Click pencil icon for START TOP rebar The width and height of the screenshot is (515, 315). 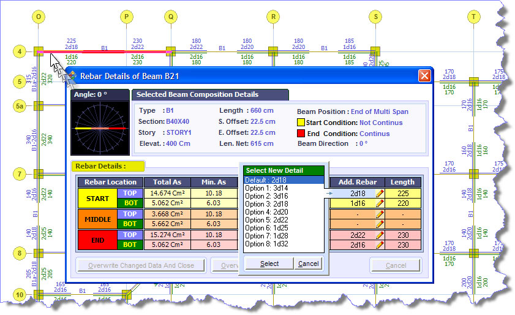coord(380,193)
